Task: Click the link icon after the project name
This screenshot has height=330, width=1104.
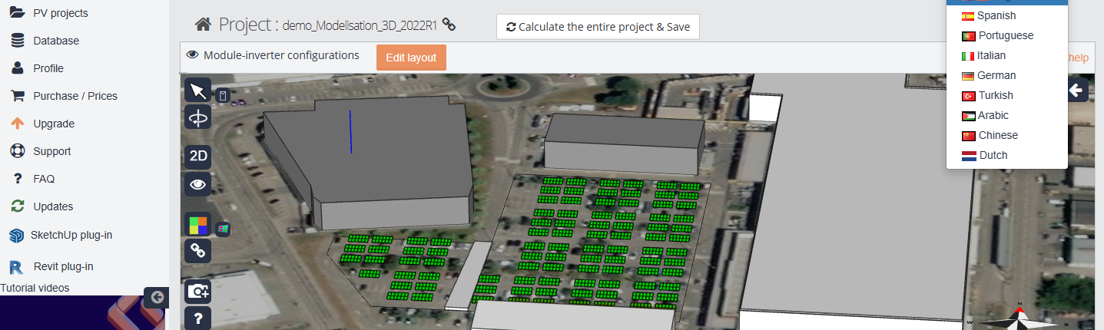Action: [449, 25]
